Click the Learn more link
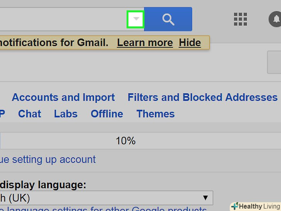The height and width of the screenshot is (211, 281). [x=145, y=43]
